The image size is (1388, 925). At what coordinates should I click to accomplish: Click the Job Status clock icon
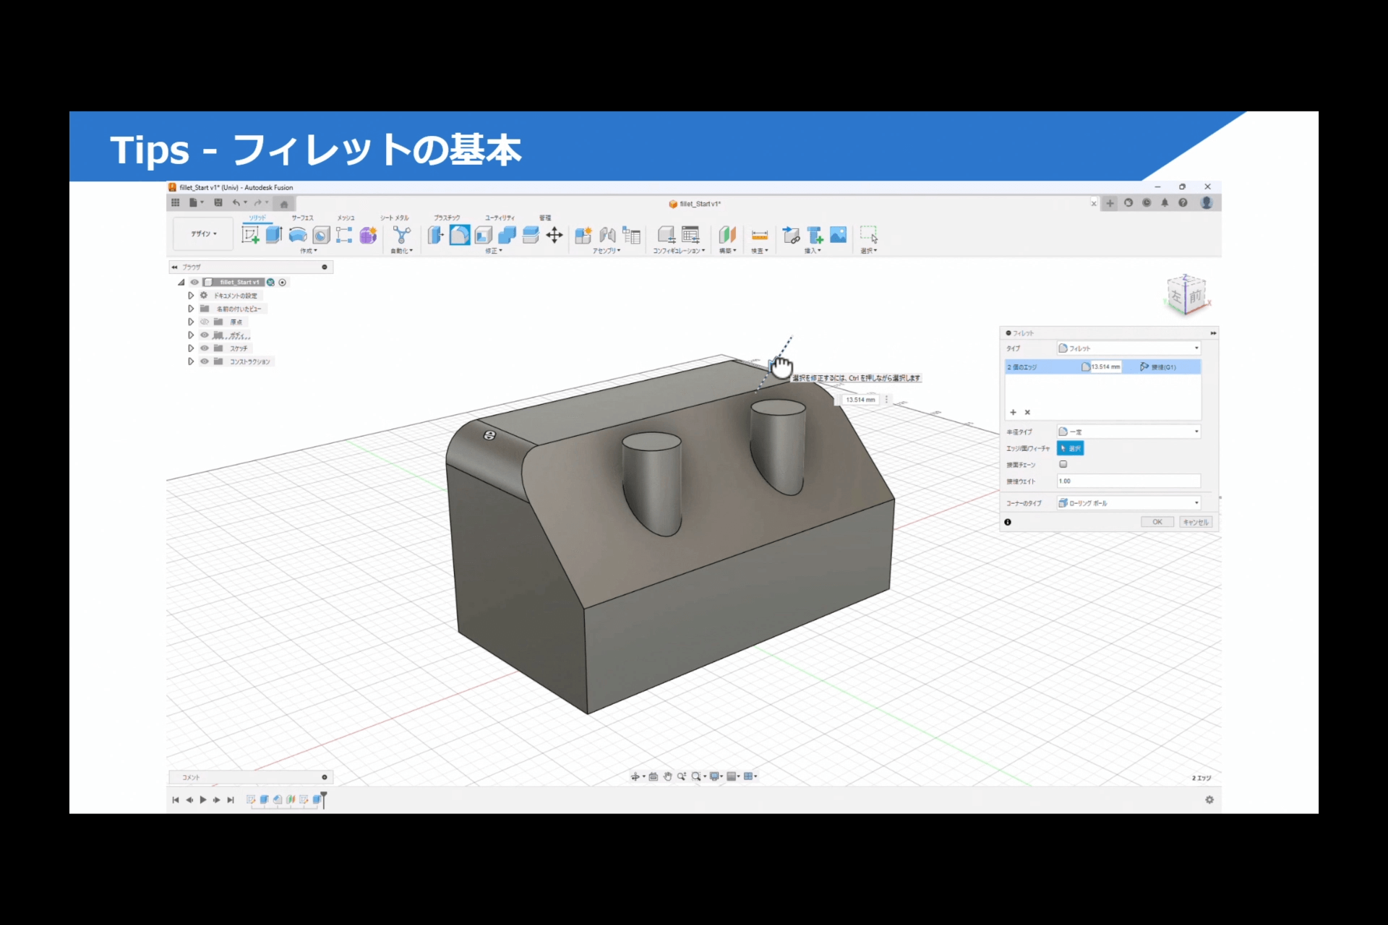1147,203
